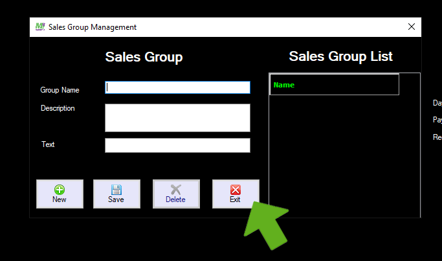This screenshot has width=442, height=261.
Task: Select the Text input field
Action: tap(177, 145)
